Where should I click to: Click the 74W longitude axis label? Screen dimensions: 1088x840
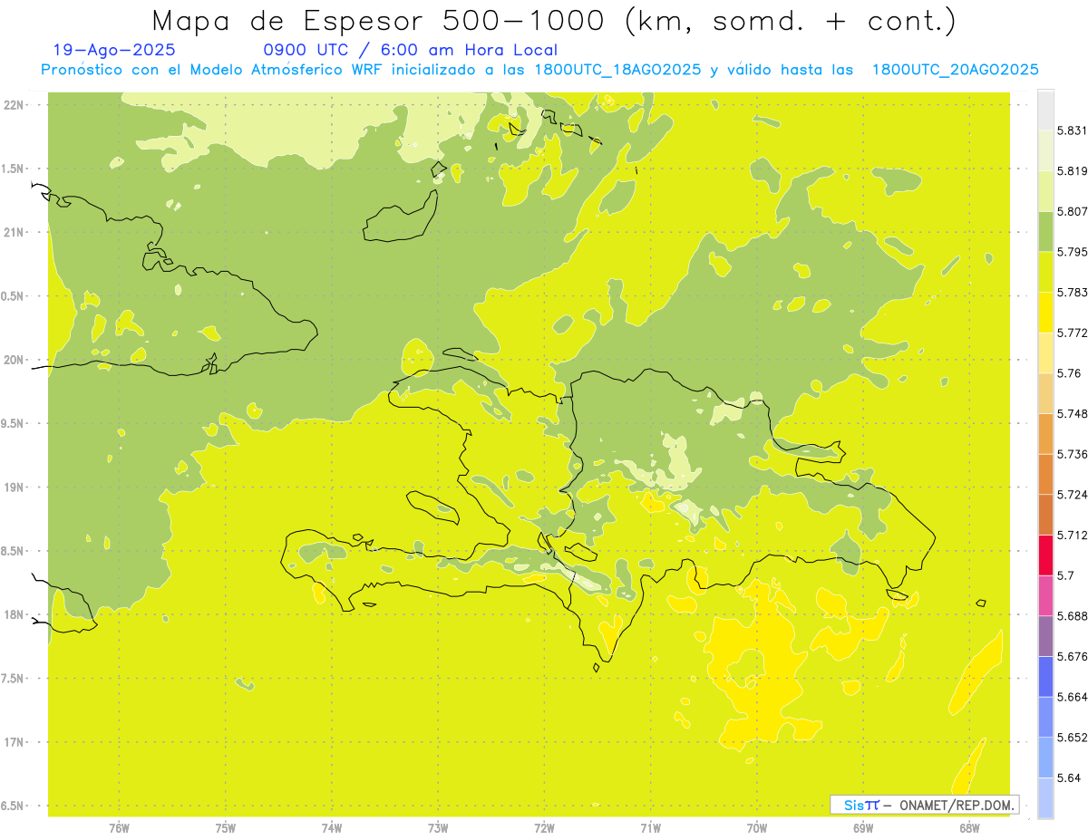[331, 828]
